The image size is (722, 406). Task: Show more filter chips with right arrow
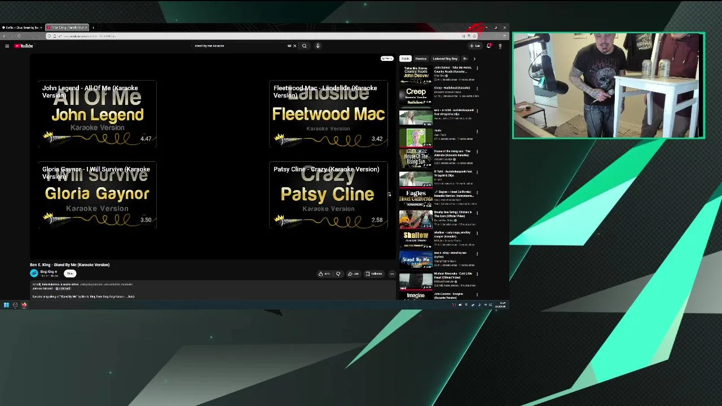[474, 59]
